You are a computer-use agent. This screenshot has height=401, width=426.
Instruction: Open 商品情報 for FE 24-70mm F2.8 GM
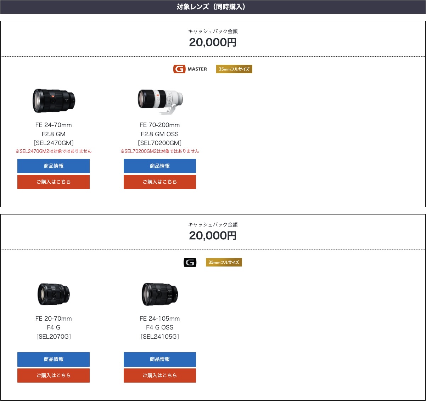click(x=54, y=166)
